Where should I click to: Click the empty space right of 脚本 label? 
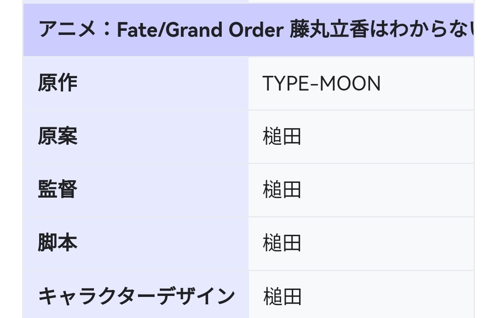coord(163,243)
